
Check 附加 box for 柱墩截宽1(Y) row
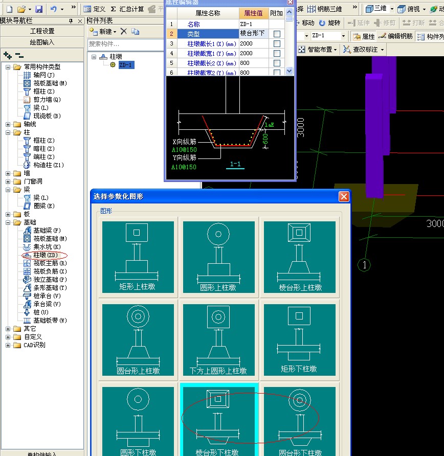pos(277,54)
